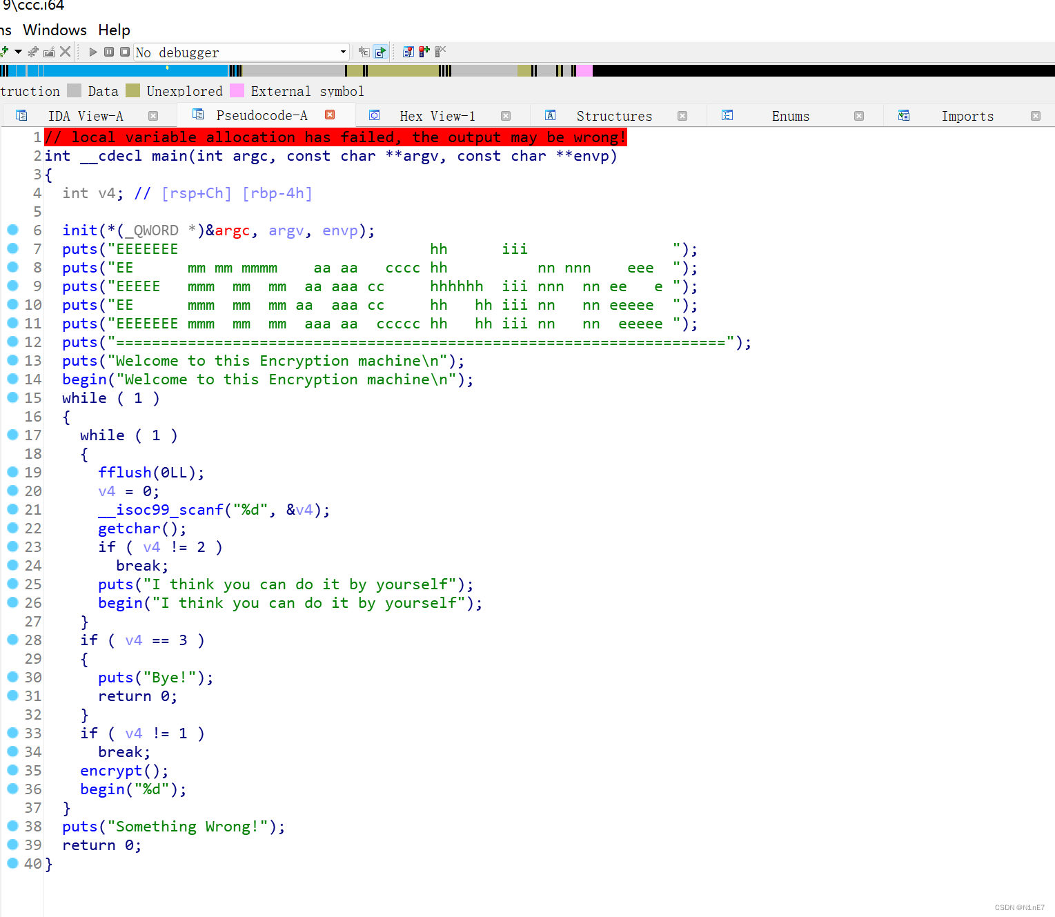Terminate the debugged process with stop button
This screenshot has height=917, width=1055.
(x=125, y=52)
